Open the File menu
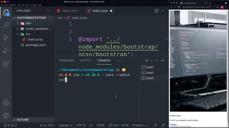The image size is (229, 128). click(2, 5)
